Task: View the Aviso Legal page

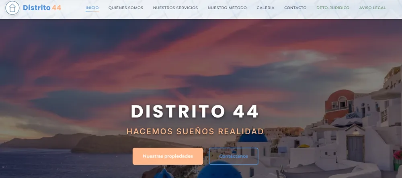Action: [373, 8]
